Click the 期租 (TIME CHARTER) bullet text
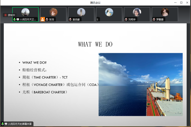The width and height of the screenshot is (191, 127). tap(45, 77)
